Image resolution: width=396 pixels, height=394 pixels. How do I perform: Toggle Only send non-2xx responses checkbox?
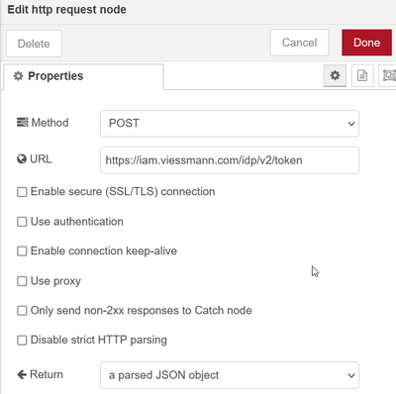click(x=22, y=311)
